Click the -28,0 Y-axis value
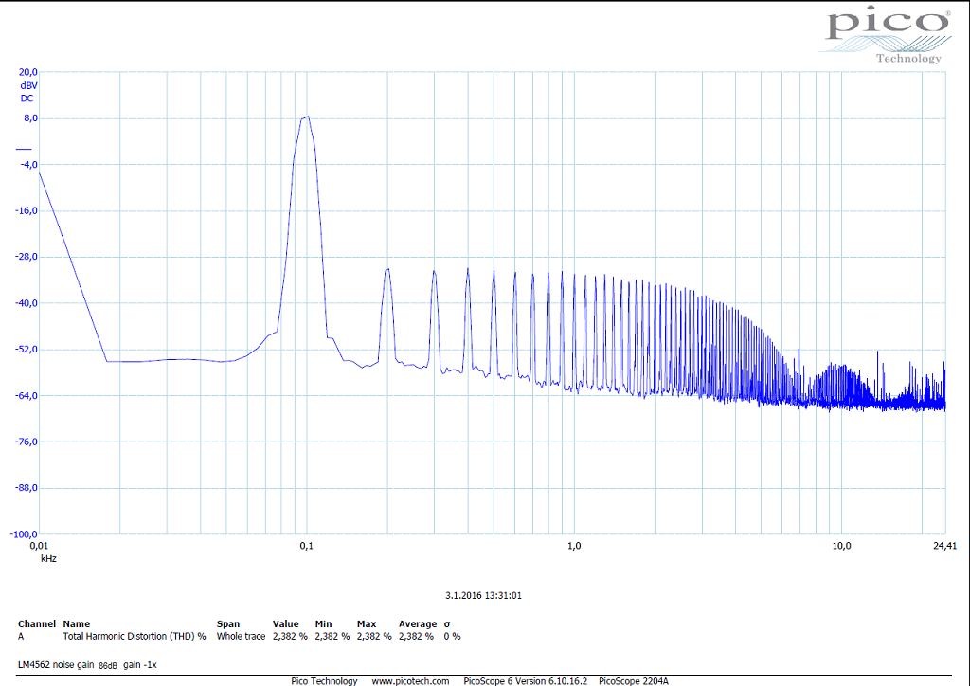This screenshot has width=970, height=686. point(27,258)
